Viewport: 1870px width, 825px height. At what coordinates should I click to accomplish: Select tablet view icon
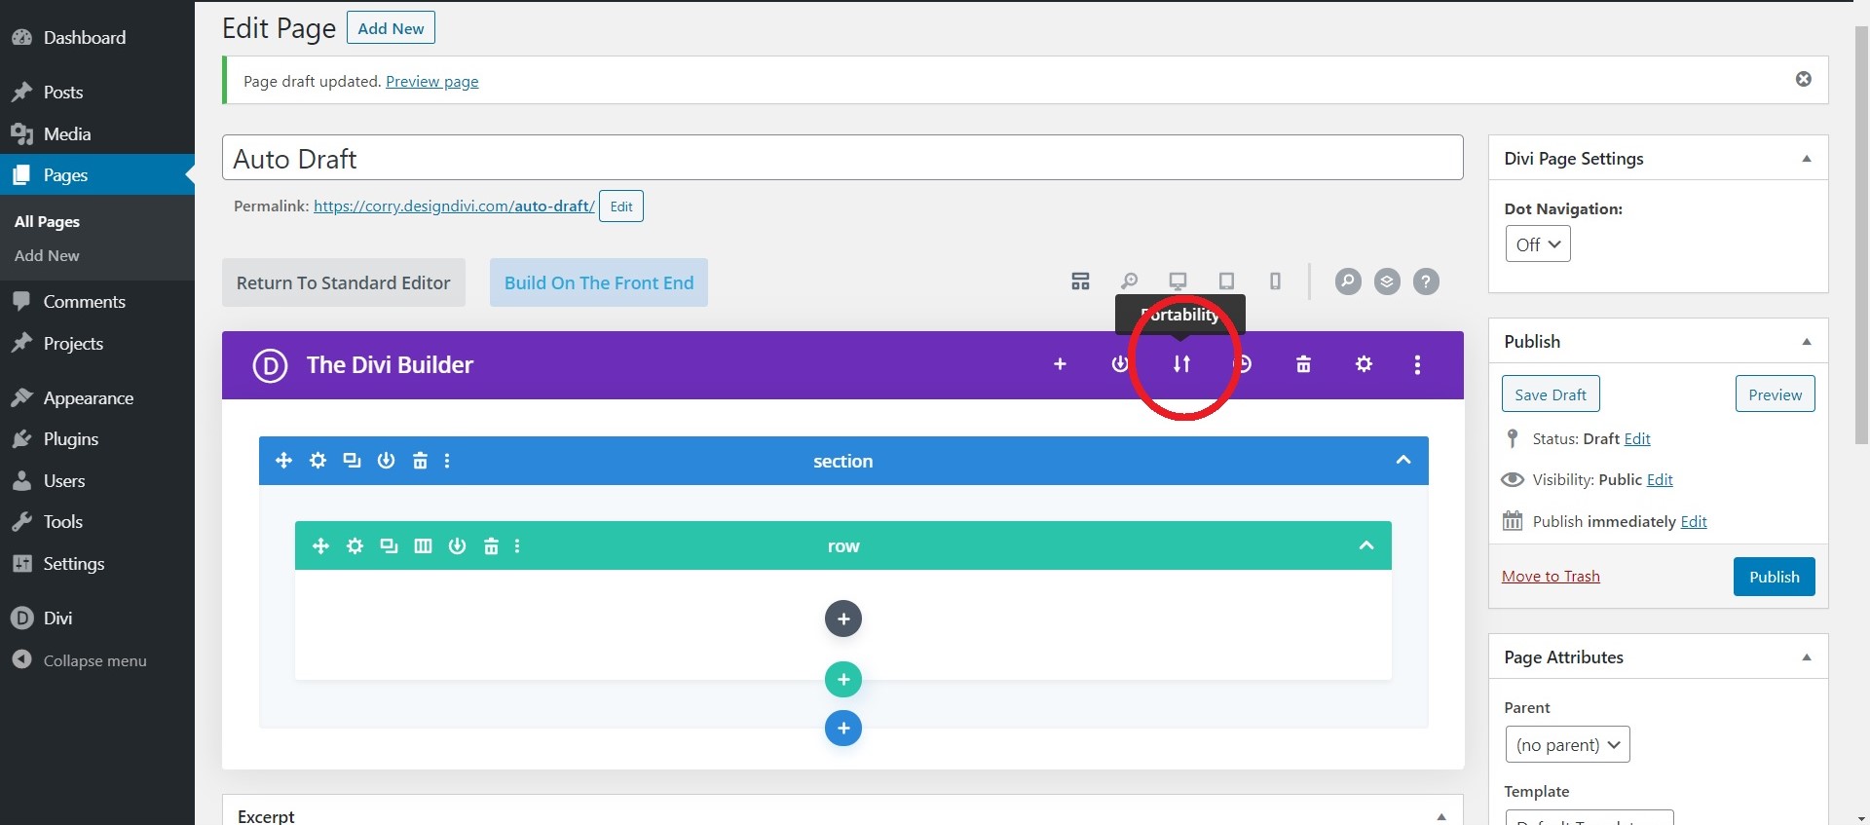[1226, 281]
